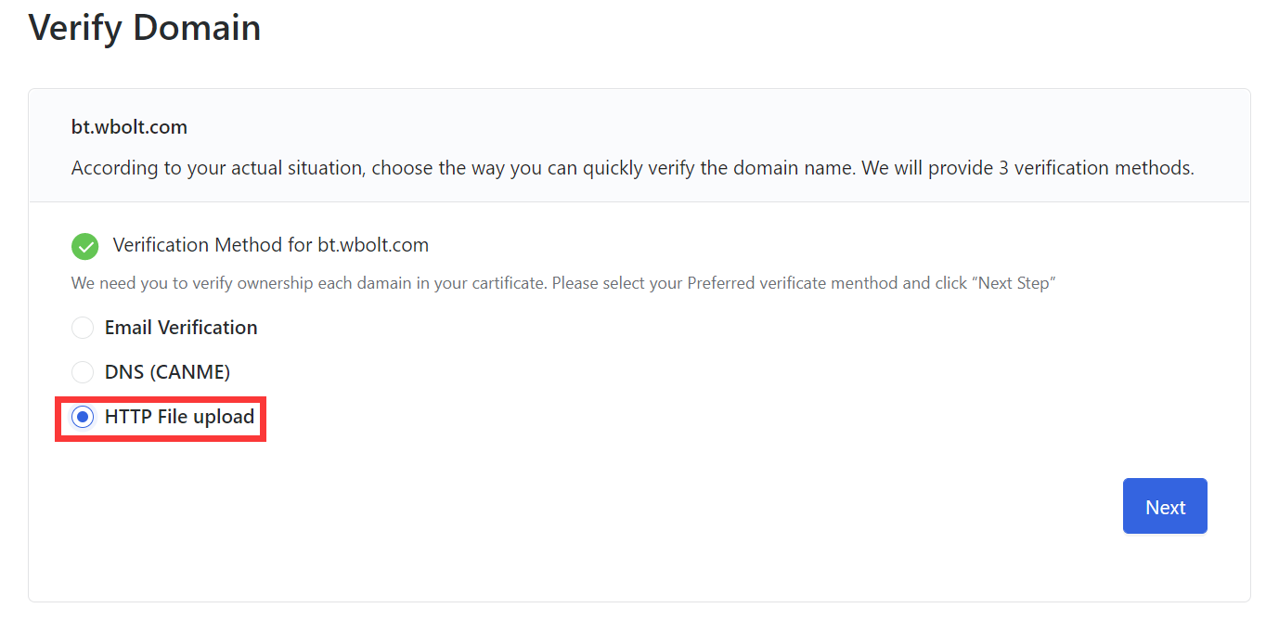1266x621 pixels.
Task: Click "Verification Method for bt.wbolt.com" heading text
Action: coord(270,245)
